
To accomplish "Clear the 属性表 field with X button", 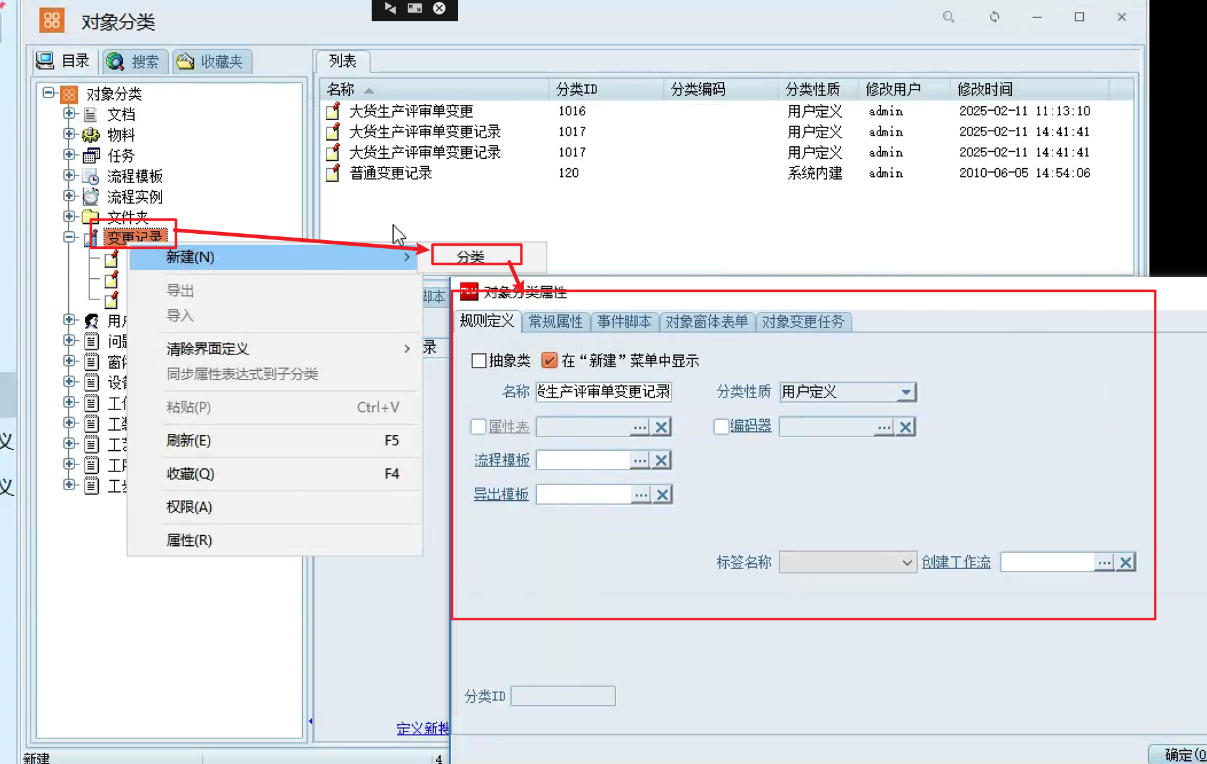I will (661, 427).
